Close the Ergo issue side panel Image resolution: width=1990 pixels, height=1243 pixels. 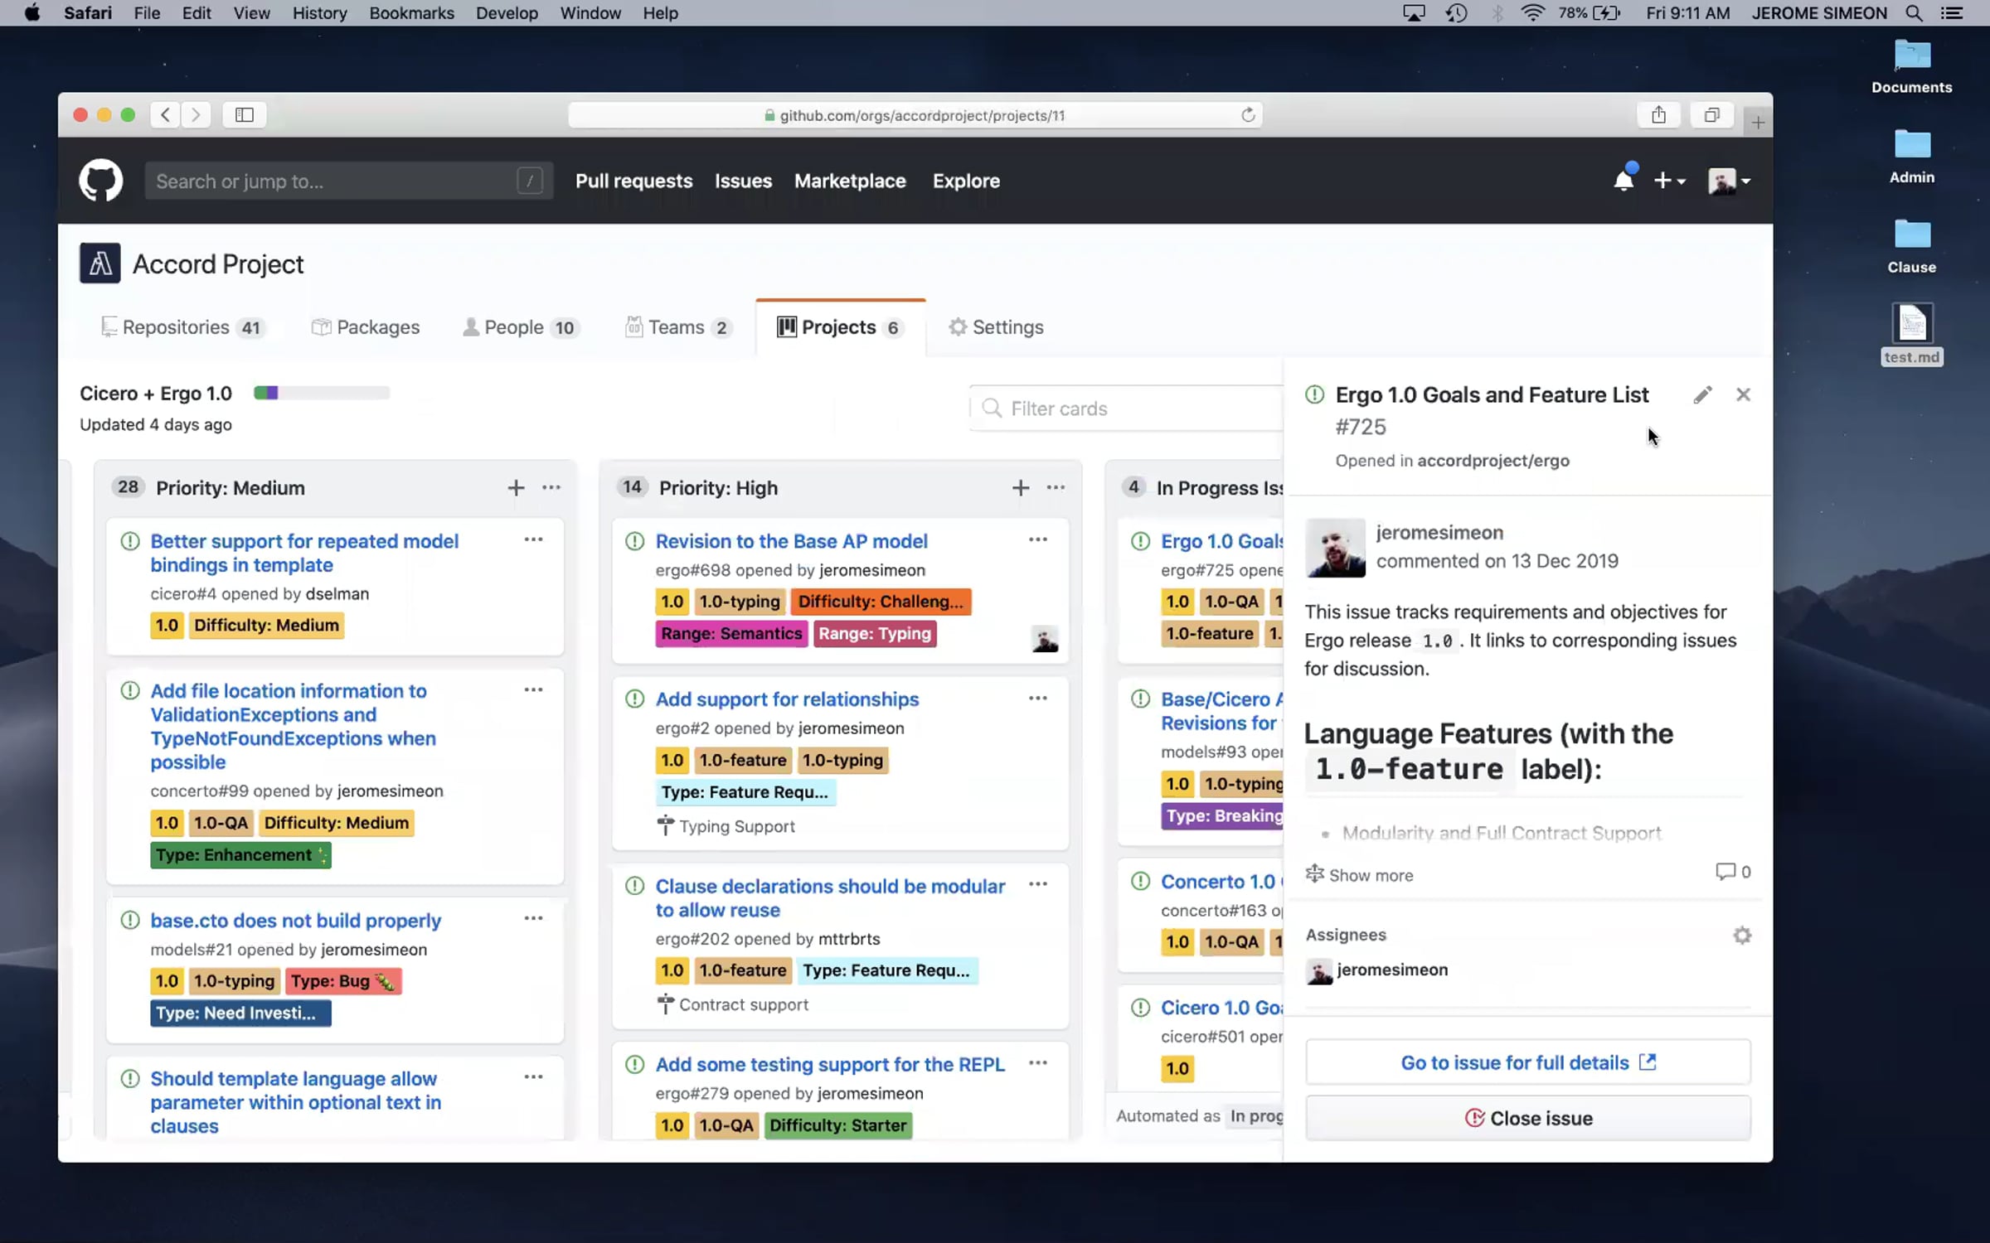(x=1743, y=395)
